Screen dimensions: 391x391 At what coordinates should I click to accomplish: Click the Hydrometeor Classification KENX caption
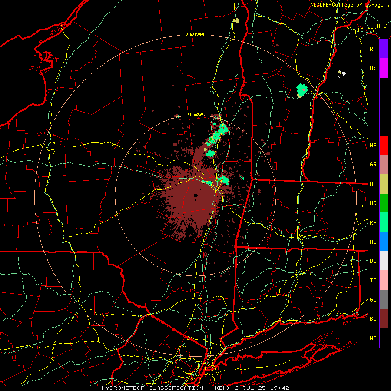(x=195, y=388)
